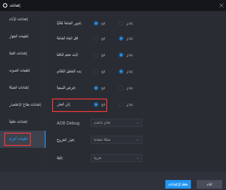Click the تدوير الشاشة تلقائيًا label
The height and width of the screenshot is (190, 226).
tap(69, 23)
